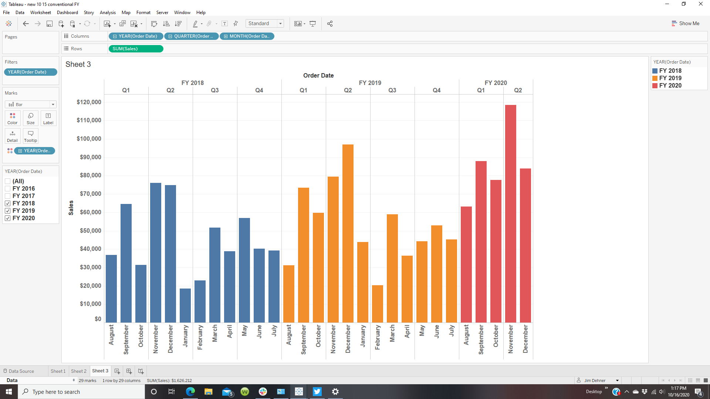Viewport: 710px width, 399px height.
Task: Check the FY 2016 filter checkbox
Action: pyautogui.click(x=7, y=188)
